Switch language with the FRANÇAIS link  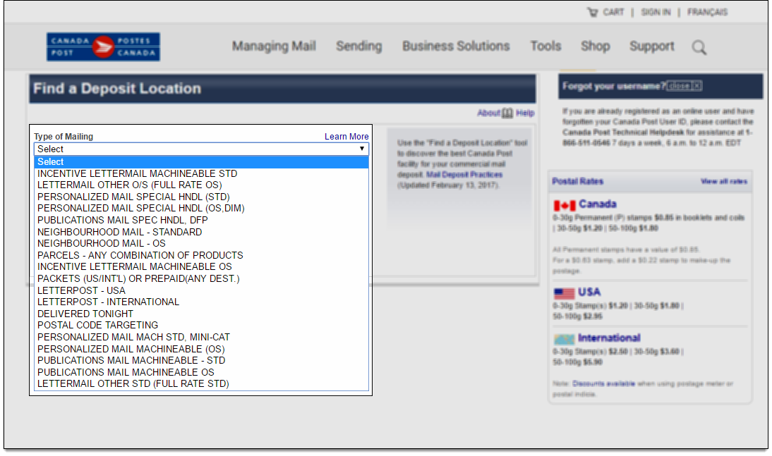click(707, 12)
